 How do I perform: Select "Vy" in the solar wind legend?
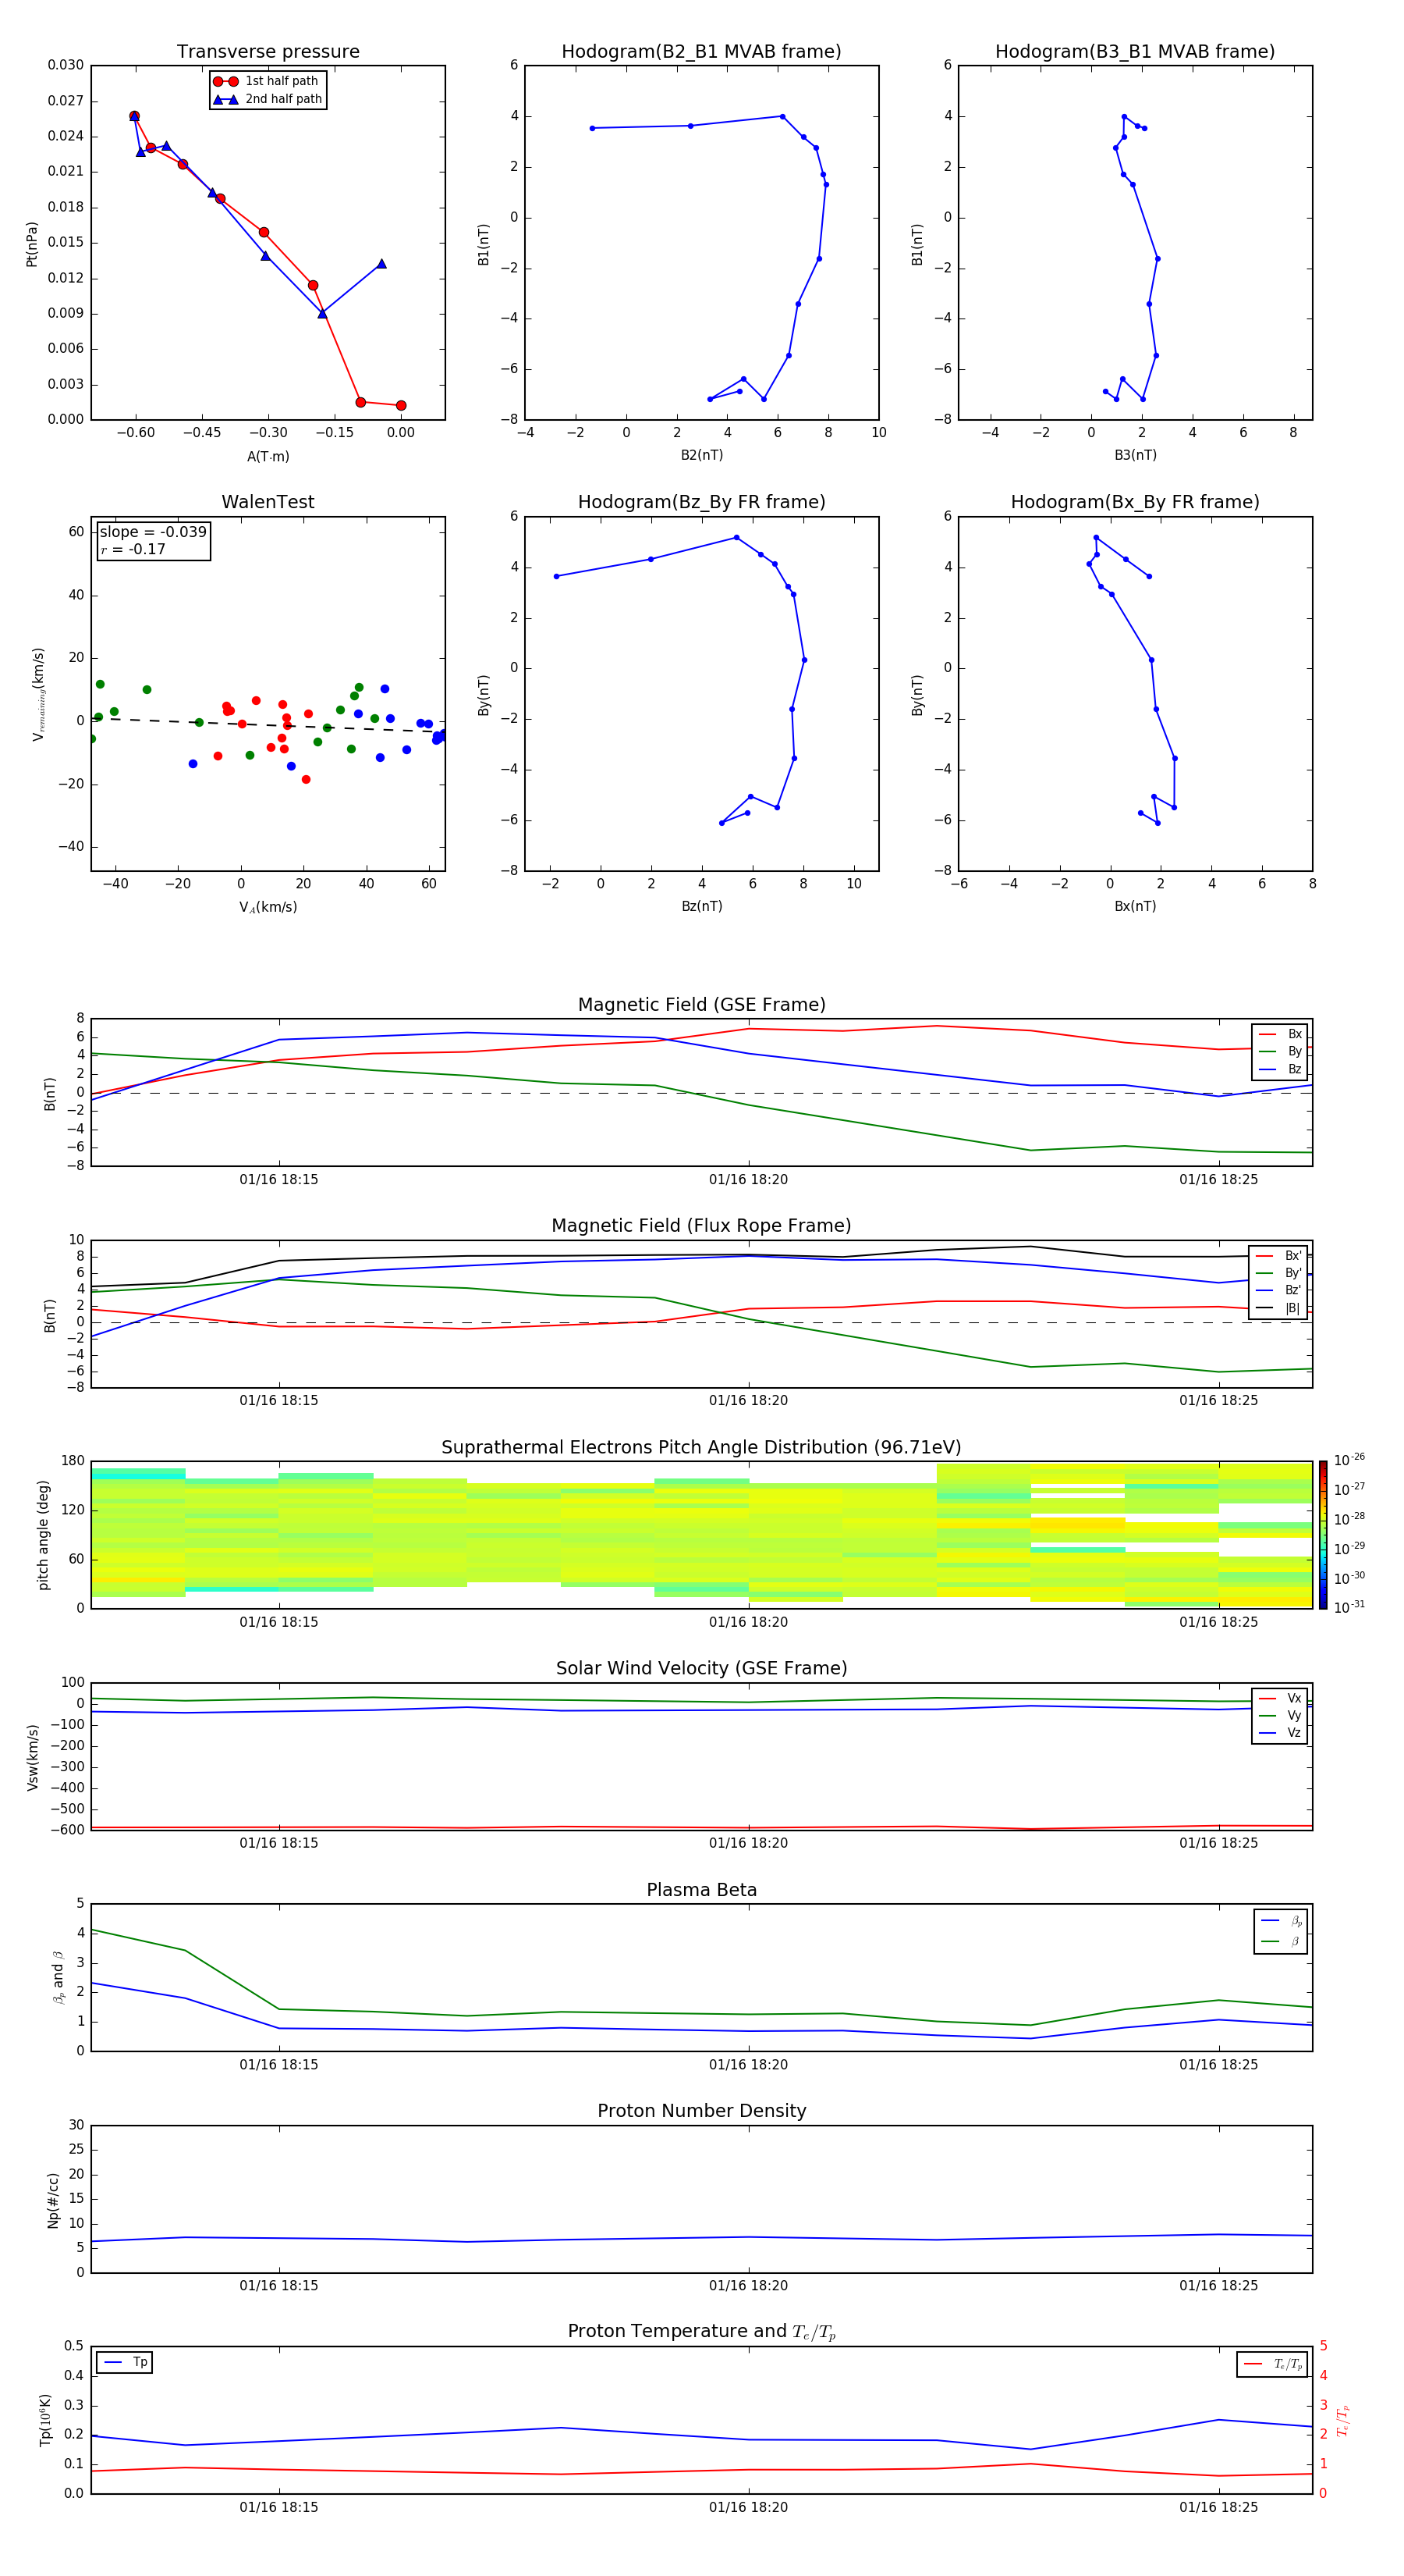click(1280, 1715)
